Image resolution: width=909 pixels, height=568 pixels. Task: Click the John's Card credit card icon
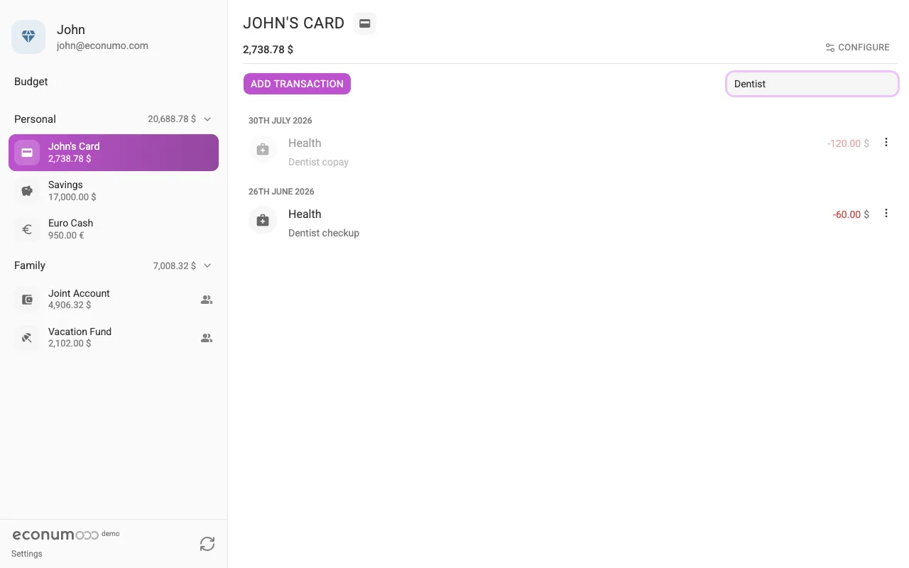coord(27,153)
